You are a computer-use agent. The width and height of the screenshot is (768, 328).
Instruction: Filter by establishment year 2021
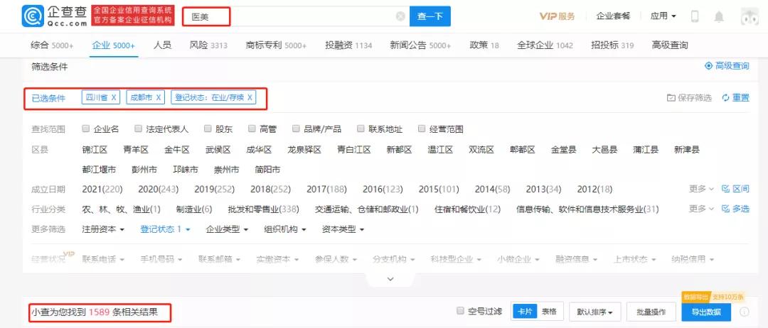tap(102, 189)
